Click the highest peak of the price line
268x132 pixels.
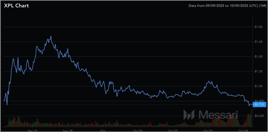point(51,36)
